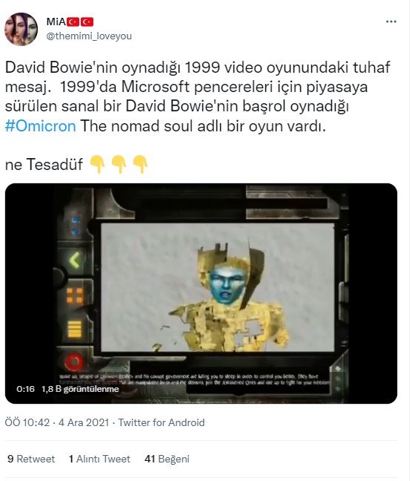View the 41 Beğeni likes list
The width and height of the screenshot is (412, 481).
167,459
